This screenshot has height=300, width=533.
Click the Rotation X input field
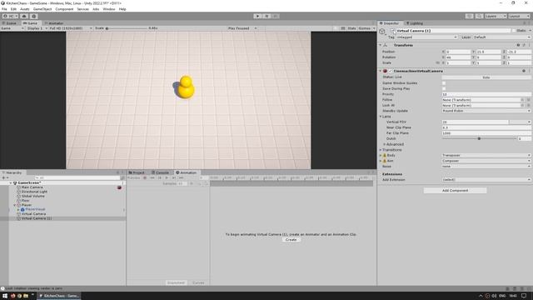click(x=459, y=57)
